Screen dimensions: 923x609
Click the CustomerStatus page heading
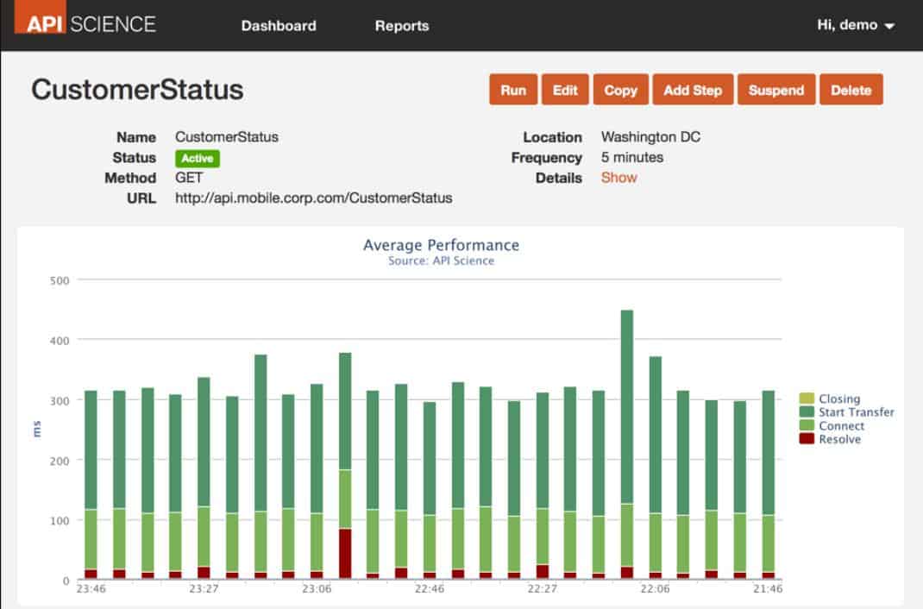click(x=137, y=90)
